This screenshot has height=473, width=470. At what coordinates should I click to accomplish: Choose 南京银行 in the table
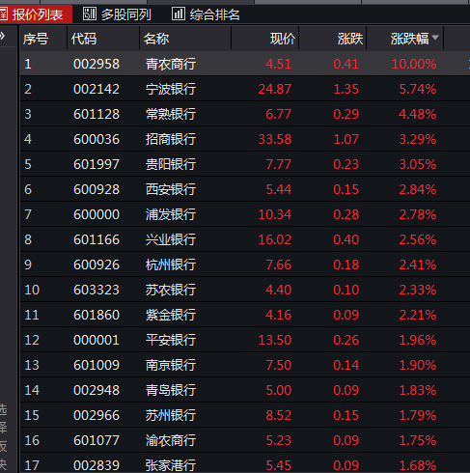pyautogui.click(x=171, y=365)
